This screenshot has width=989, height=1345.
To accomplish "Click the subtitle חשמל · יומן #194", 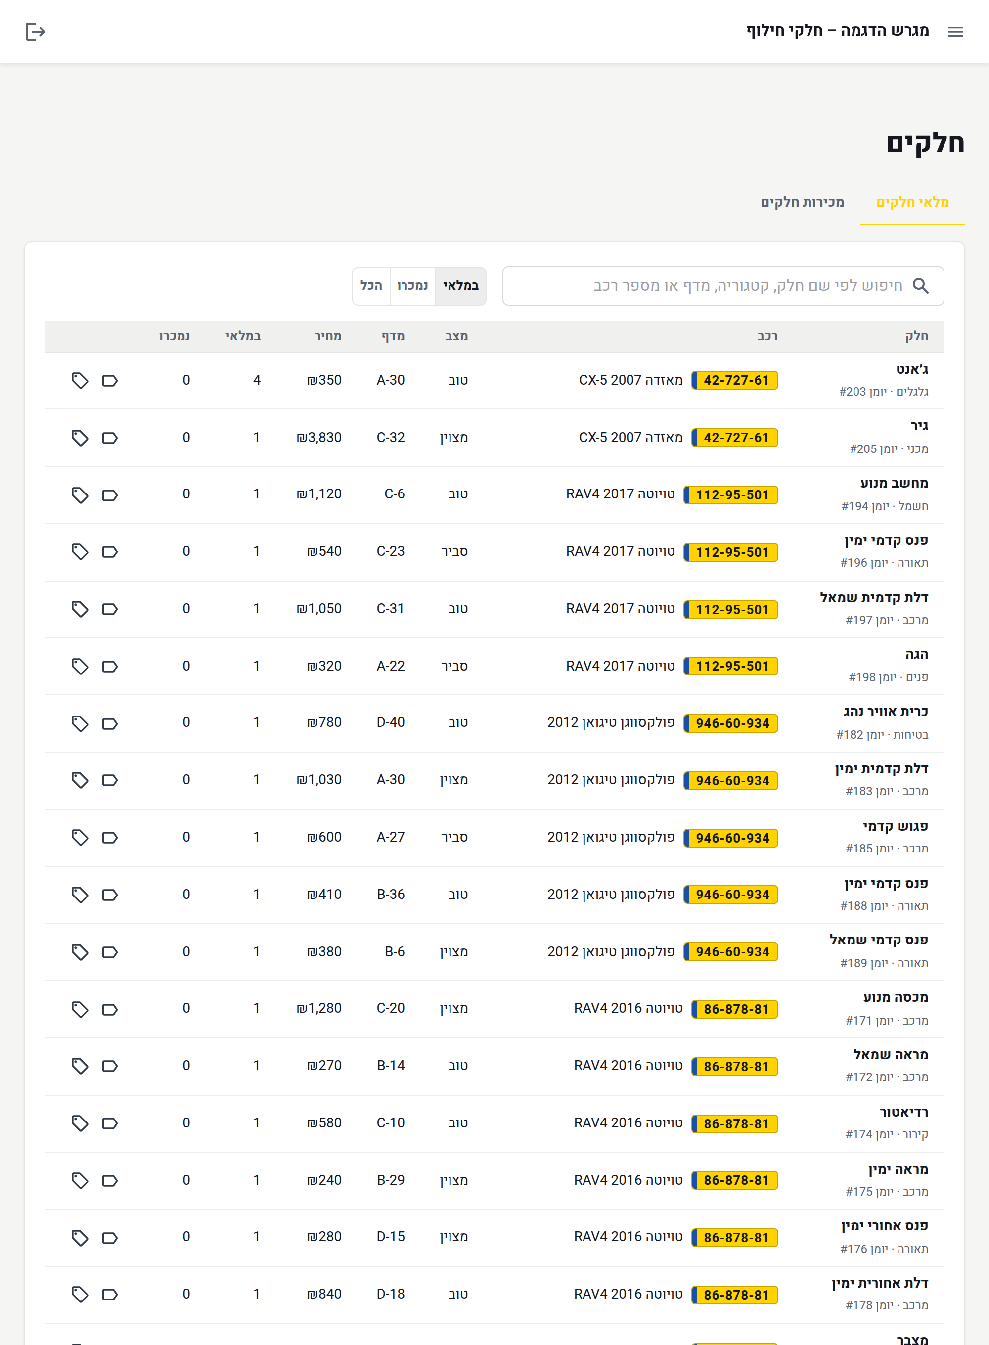I will (x=885, y=506).
